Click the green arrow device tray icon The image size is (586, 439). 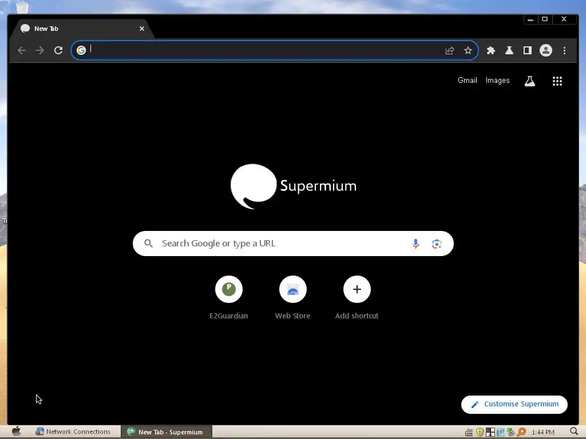tap(510, 432)
